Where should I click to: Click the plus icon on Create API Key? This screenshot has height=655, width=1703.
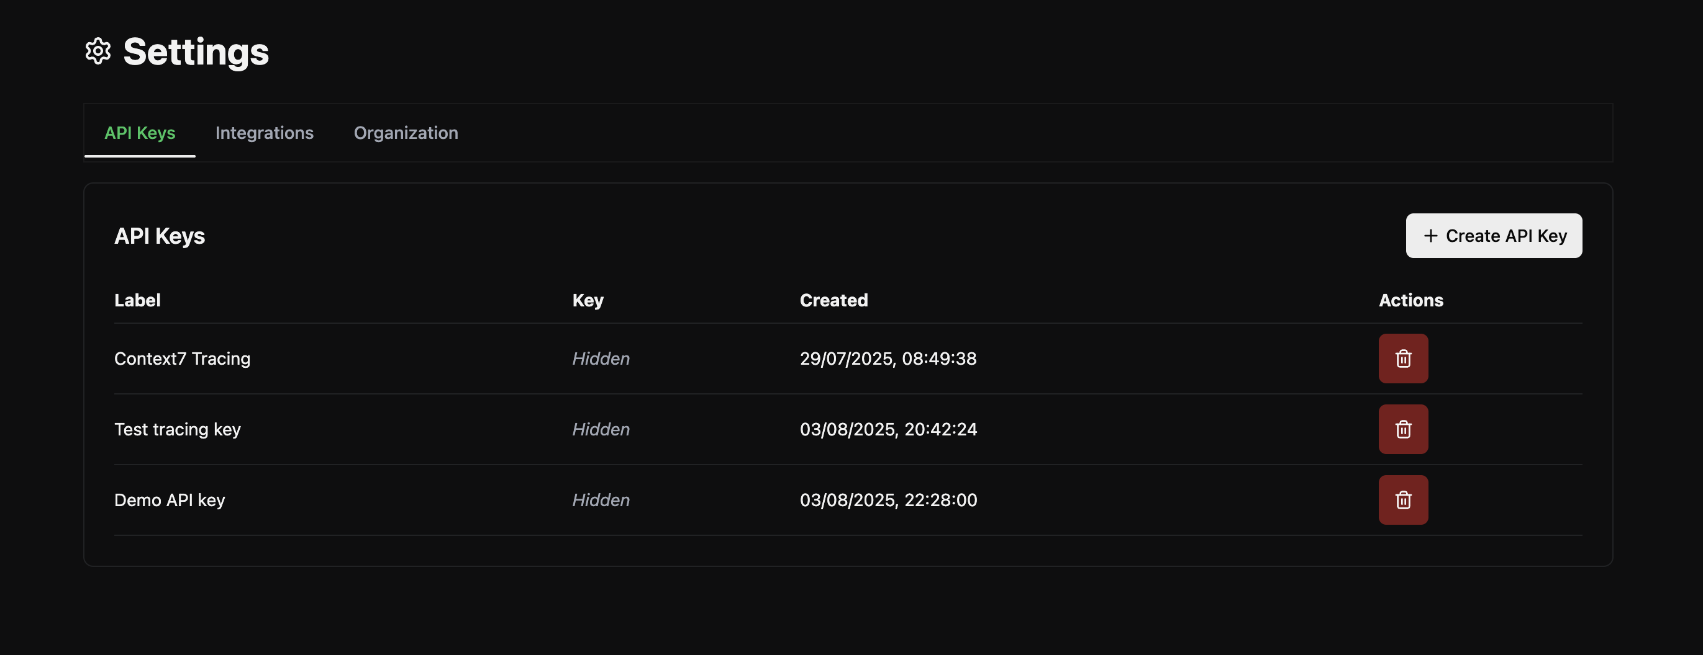1432,236
